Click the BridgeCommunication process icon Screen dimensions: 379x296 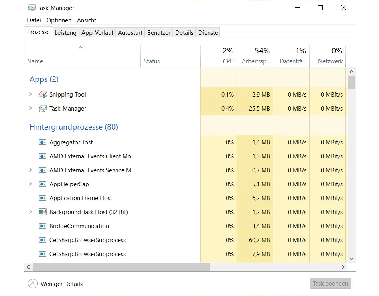point(43,226)
